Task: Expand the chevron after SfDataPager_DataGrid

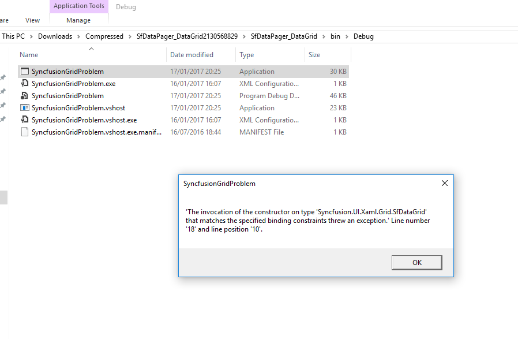Action: tap(324, 37)
